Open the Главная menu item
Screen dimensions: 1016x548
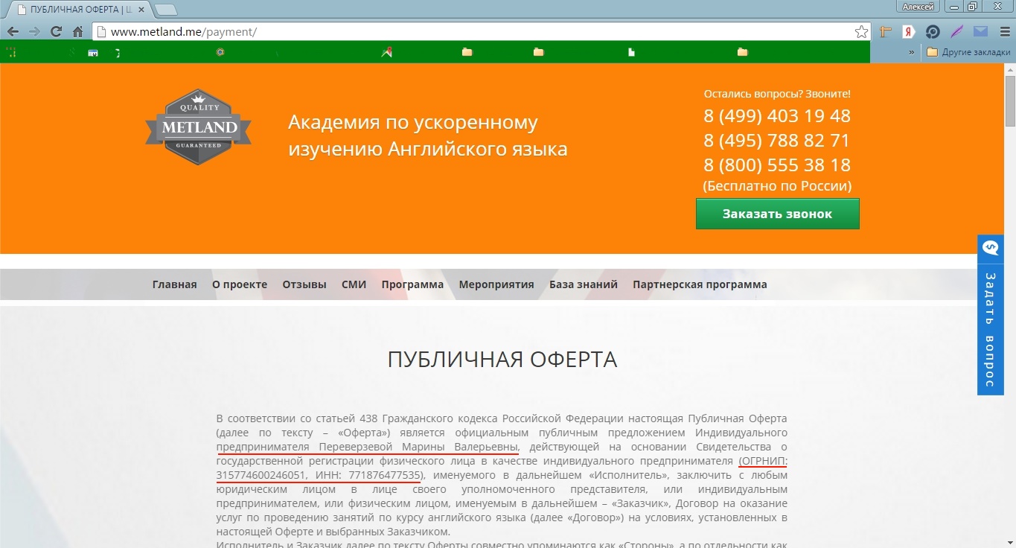click(175, 284)
